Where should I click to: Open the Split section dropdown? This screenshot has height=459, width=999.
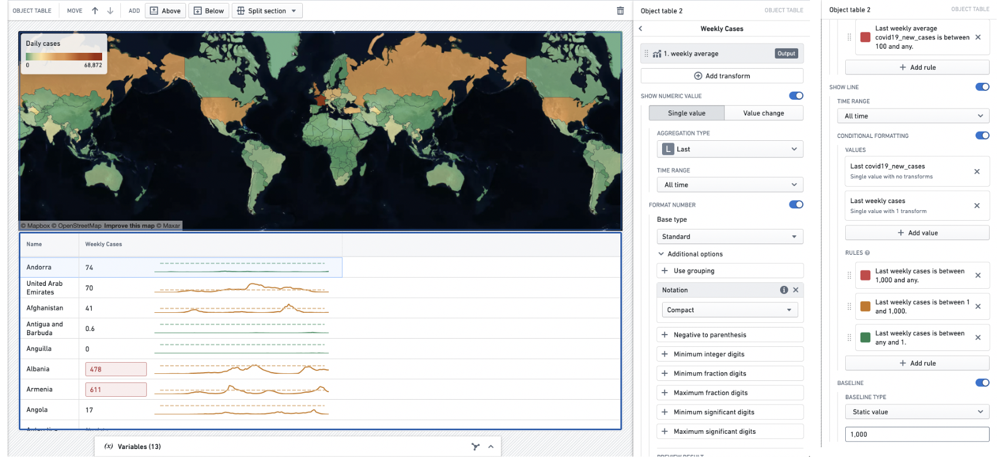tap(268, 11)
